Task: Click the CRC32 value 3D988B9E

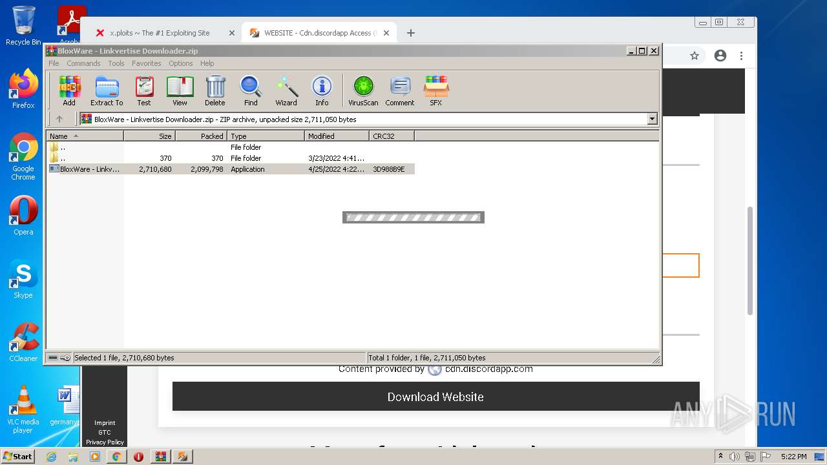Action: click(389, 169)
